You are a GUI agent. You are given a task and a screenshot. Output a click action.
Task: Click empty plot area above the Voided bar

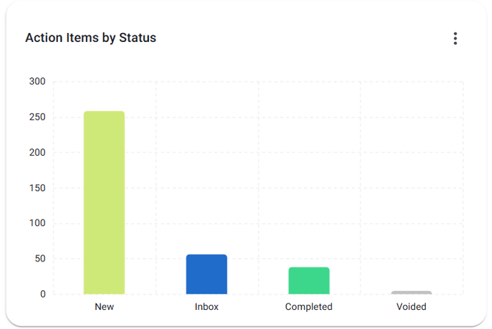411,184
